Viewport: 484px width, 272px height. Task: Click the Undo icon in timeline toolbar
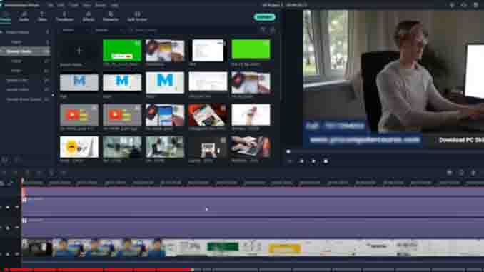4,173
